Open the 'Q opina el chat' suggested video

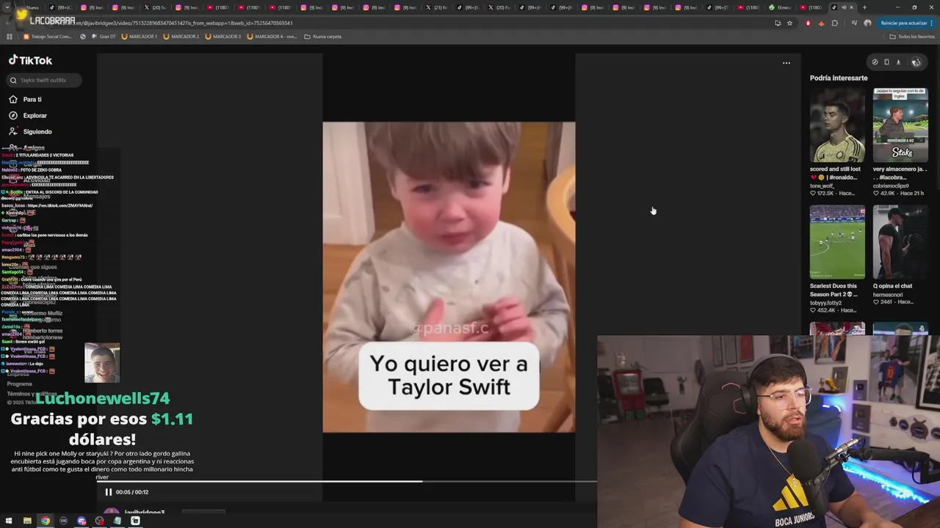click(x=900, y=242)
